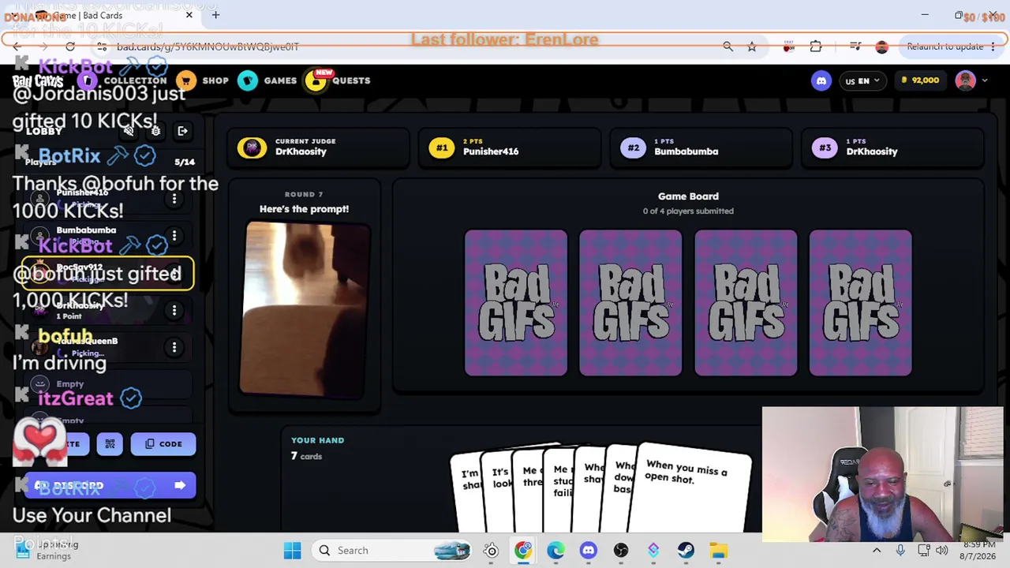Click the prompt GIF image
This screenshot has width=1010, height=568.
pyautogui.click(x=305, y=308)
